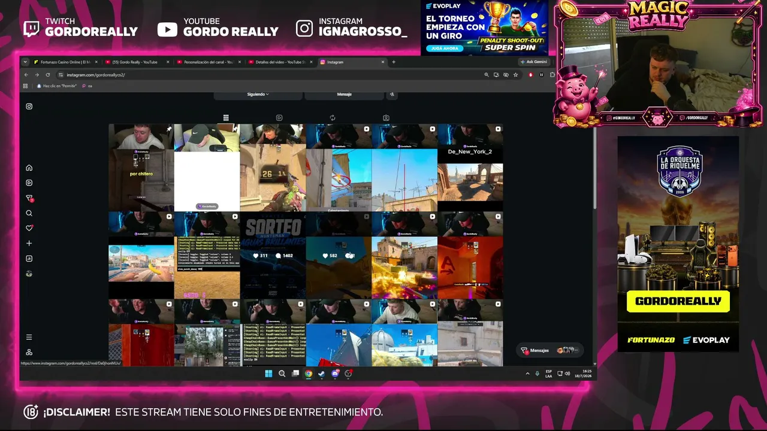
Task: Open the banana throw reel thumbnail
Action: click(141, 256)
